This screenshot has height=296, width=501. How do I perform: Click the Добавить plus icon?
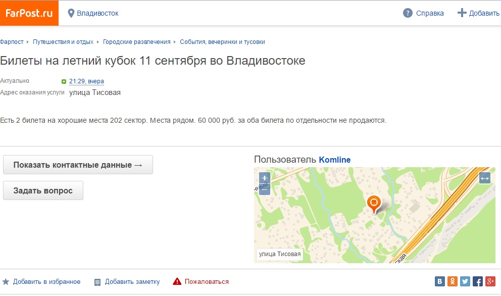462,13
